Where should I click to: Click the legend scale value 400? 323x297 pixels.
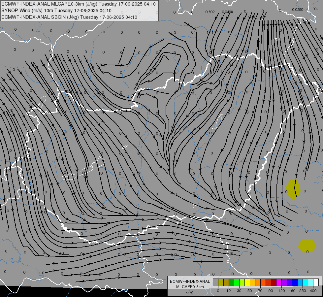tap(313, 291)
